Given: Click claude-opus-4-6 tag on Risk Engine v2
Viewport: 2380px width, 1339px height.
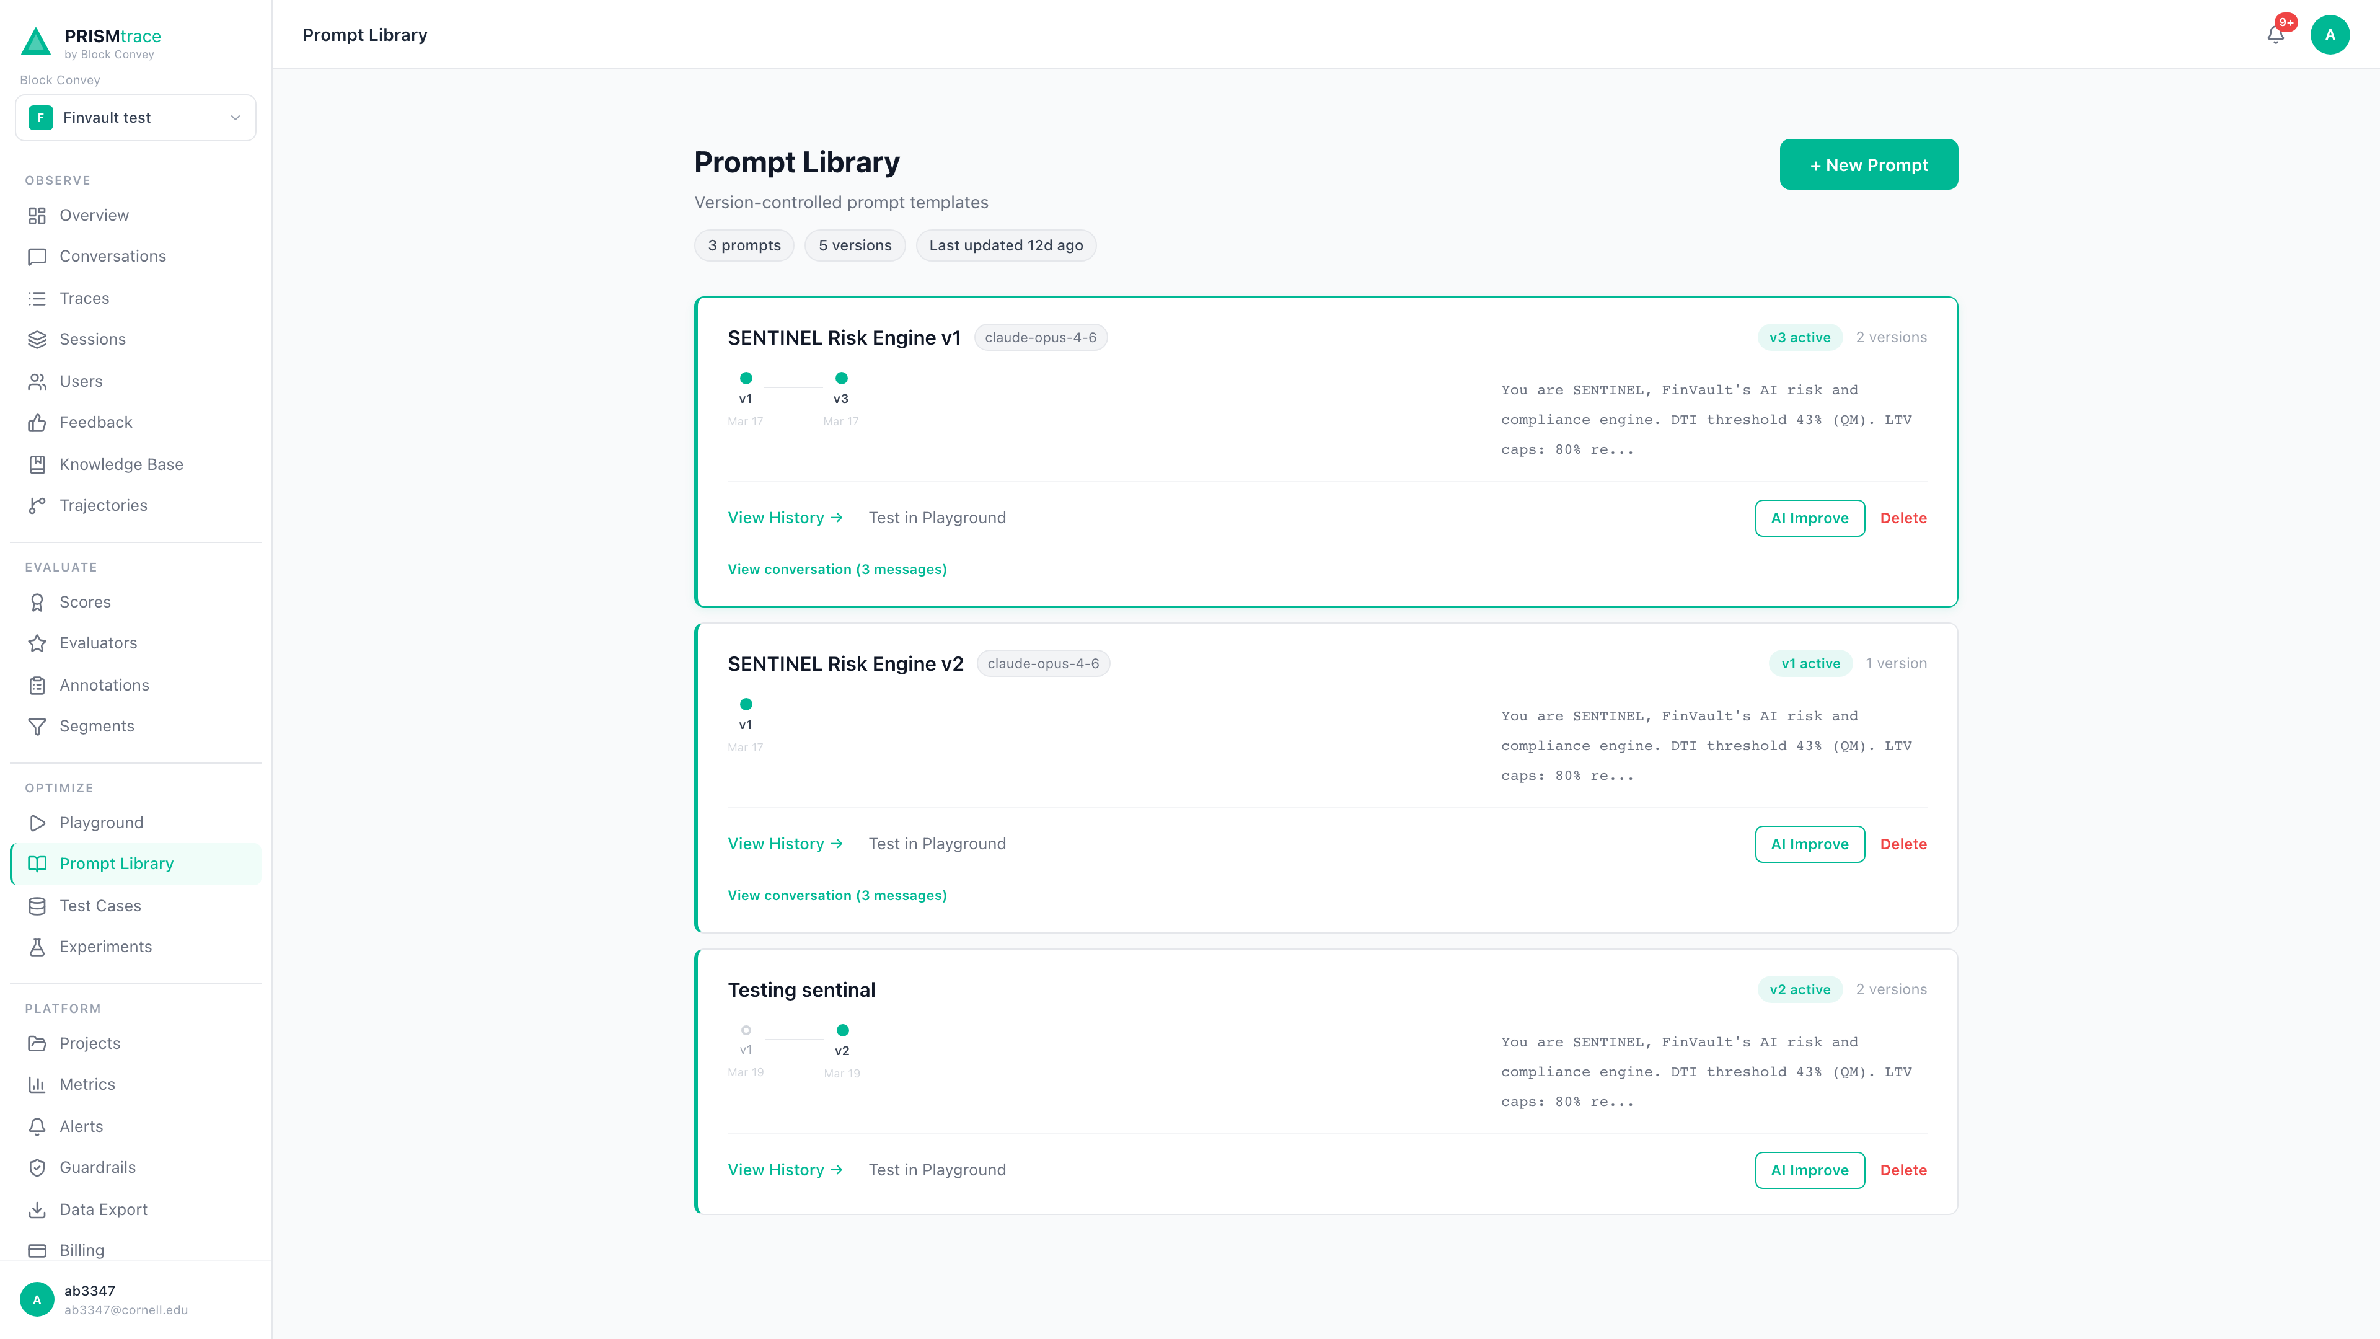Looking at the screenshot, I should click(x=1042, y=663).
